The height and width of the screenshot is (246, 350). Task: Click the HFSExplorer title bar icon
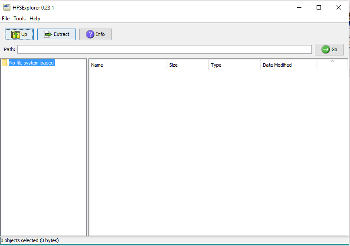click(x=7, y=7)
